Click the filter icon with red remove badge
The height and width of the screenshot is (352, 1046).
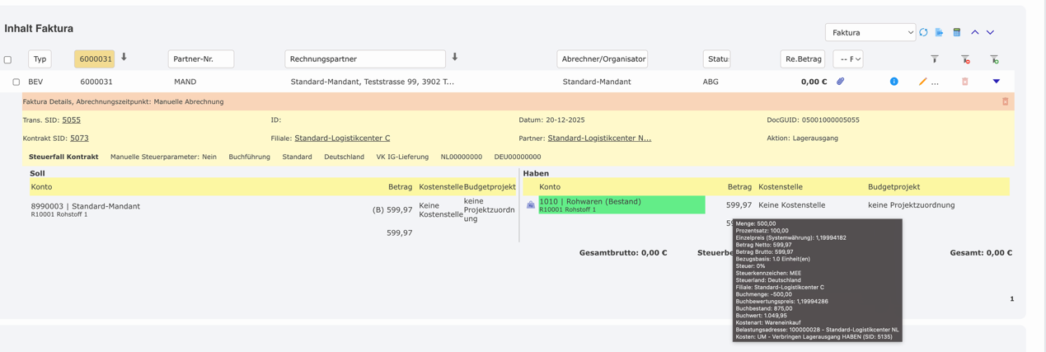coord(965,59)
